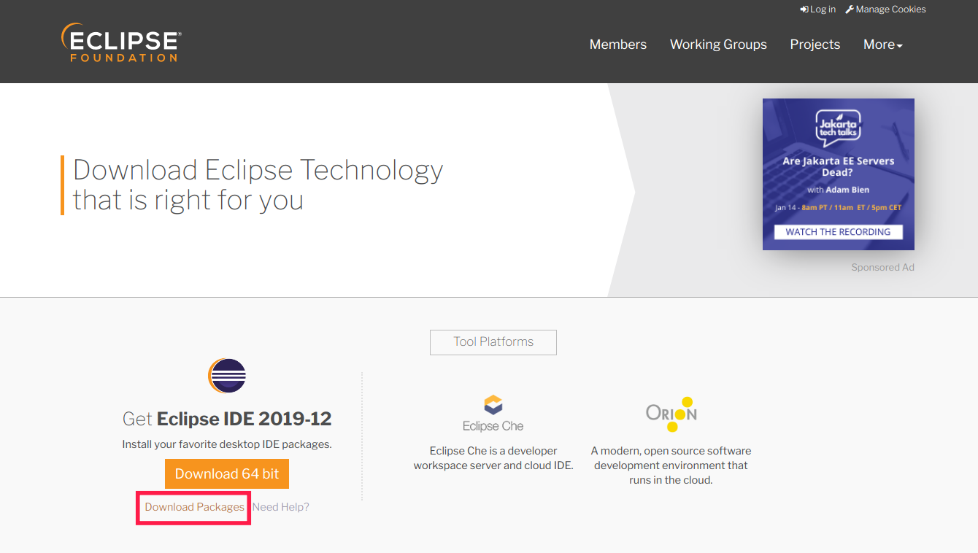The image size is (978, 553).
Task: Navigate to Projects
Action: coord(815,45)
